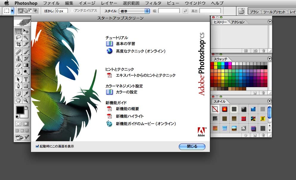Click Jump to ImageReady button in toolbox

pyautogui.click(x=22, y=137)
